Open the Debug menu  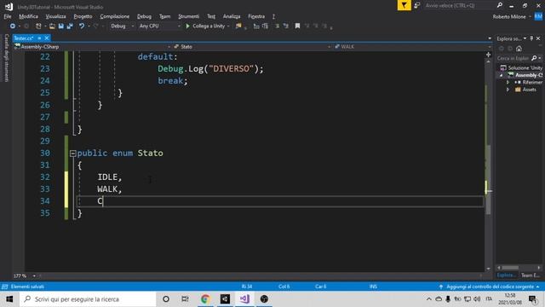[x=144, y=16]
